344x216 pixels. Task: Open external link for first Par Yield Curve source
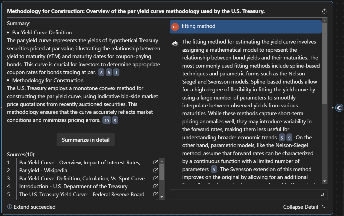[x=156, y=162]
